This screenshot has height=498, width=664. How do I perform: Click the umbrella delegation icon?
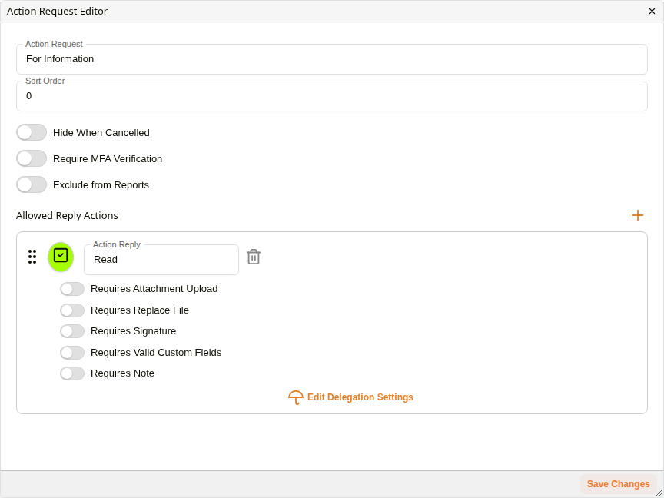296,397
